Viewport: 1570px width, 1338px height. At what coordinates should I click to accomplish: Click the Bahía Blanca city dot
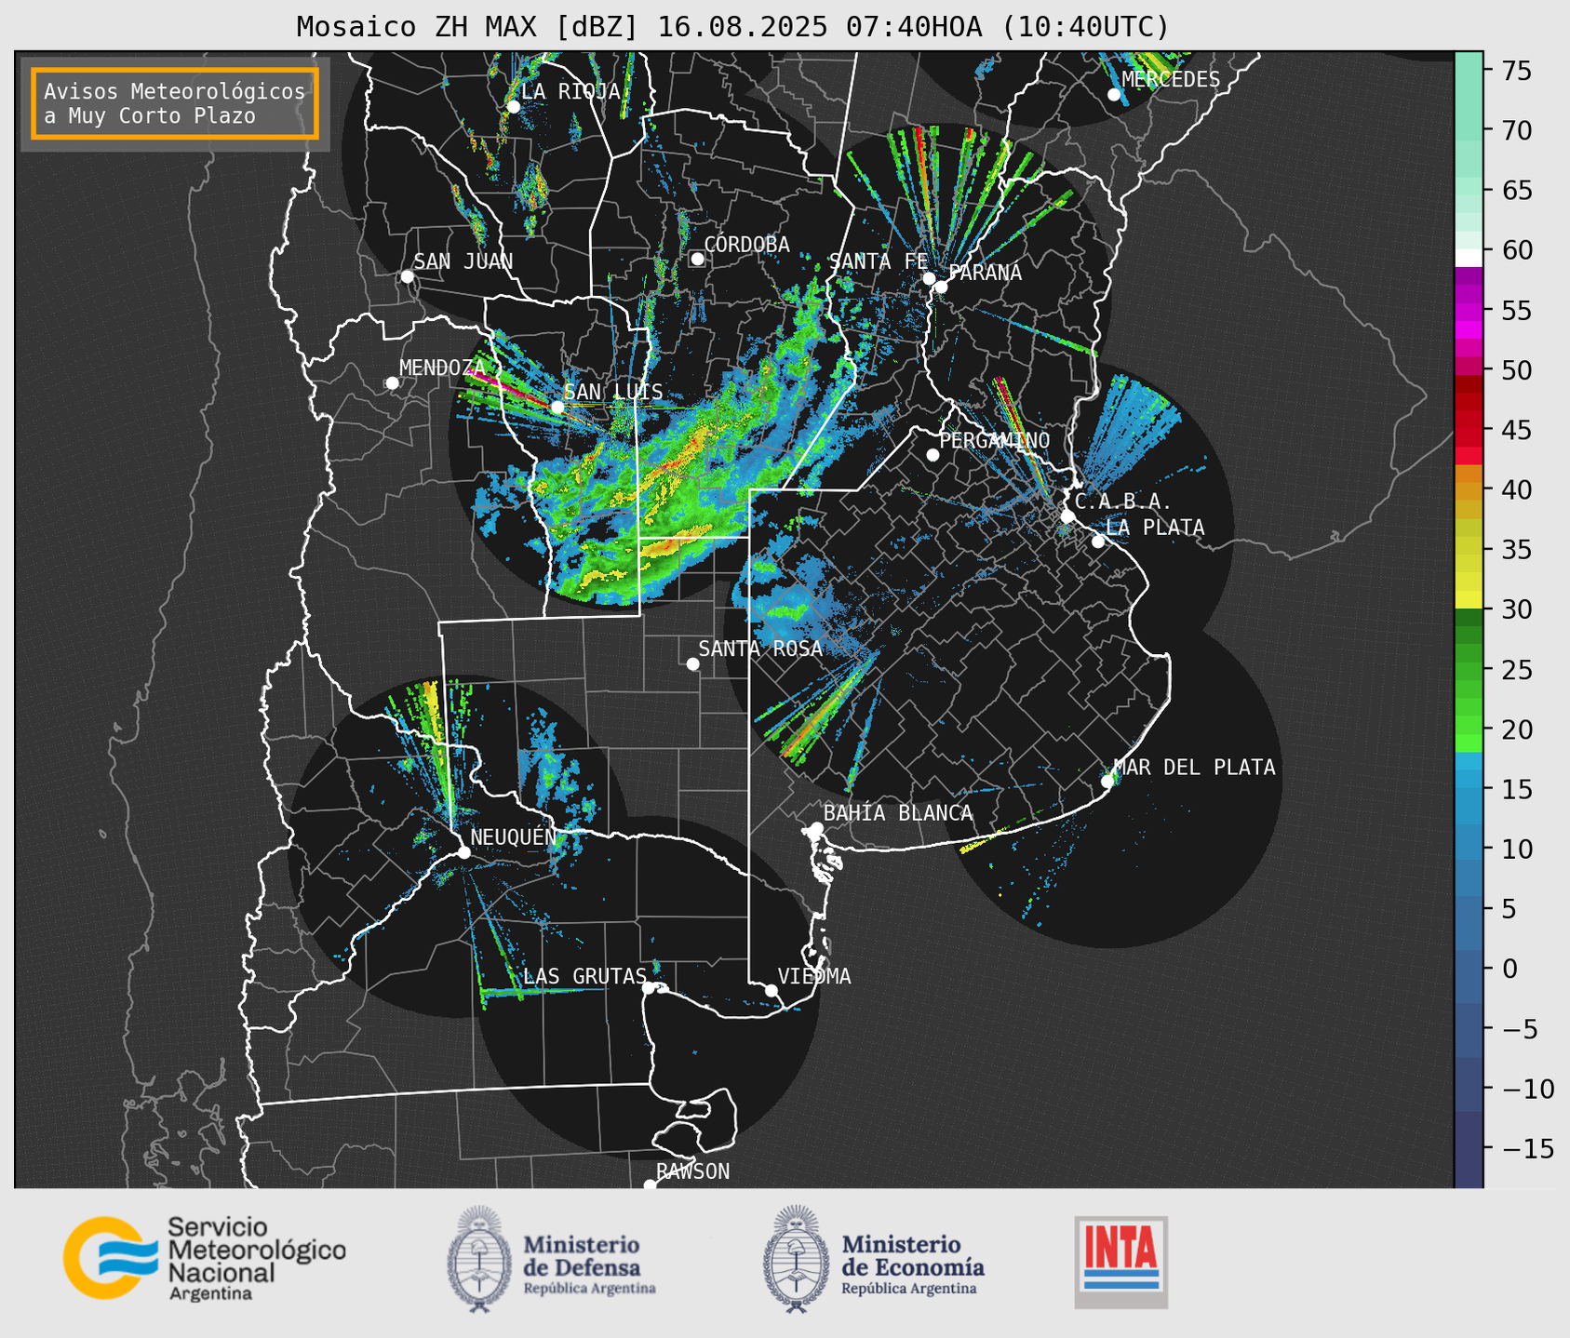(x=816, y=828)
